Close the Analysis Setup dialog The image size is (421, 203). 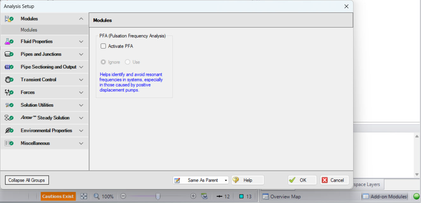tap(346, 6)
